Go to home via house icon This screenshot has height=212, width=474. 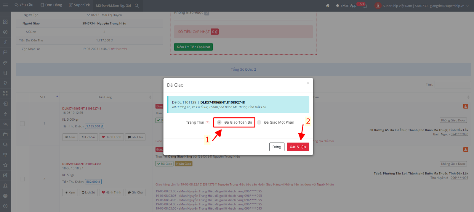tap(328, 6)
